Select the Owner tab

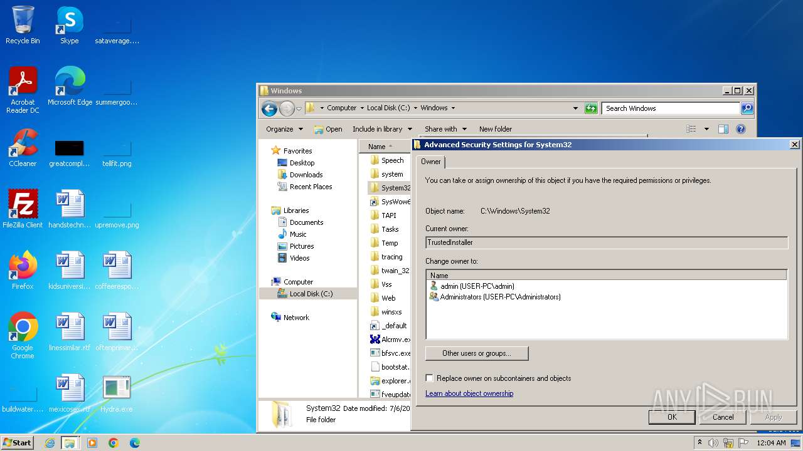(x=430, y=162)
